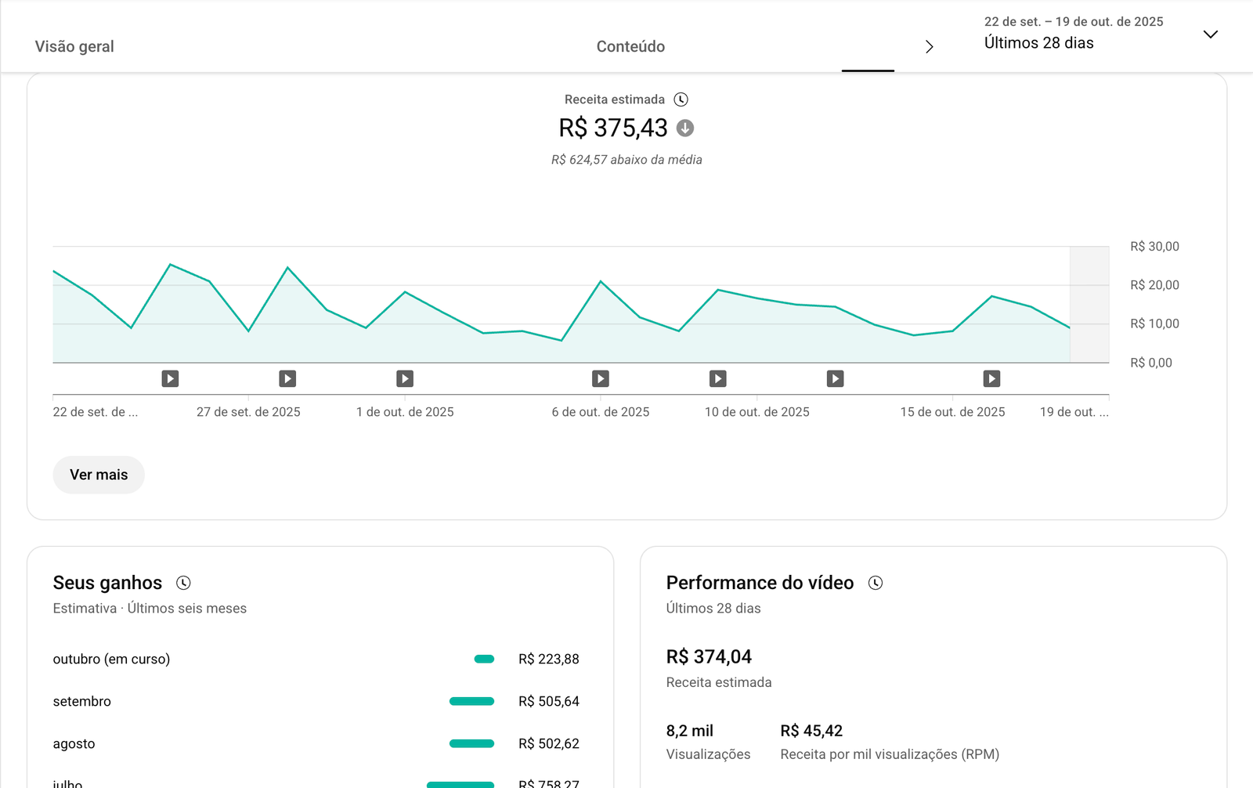Image resolution: width=1253 pixels, height=788 pixels.
Task: Expand the date picker using the chevron arrow
Action: point(1210,34)
